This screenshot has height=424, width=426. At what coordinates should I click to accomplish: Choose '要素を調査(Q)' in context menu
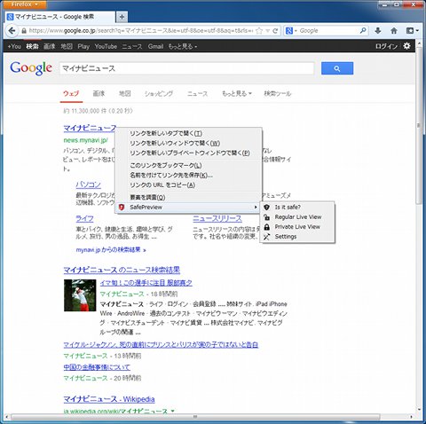(x=188, y=197)
